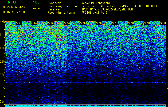The image size is (168, 107).
Task: Click the Receiving Location label
Action: (x=62, y=6)
